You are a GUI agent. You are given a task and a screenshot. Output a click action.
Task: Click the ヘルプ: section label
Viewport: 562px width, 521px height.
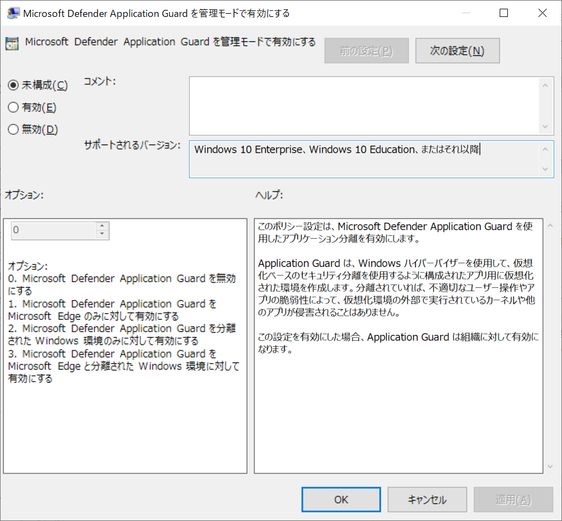269,195
